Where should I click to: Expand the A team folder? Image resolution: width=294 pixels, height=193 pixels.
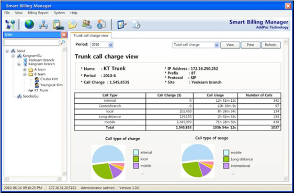point(25,70)
